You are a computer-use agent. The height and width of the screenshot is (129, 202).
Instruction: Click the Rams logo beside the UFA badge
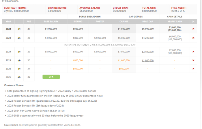19,77
